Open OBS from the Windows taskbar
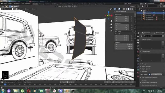This screenshot has width=165, height=93. click(73, 91)
